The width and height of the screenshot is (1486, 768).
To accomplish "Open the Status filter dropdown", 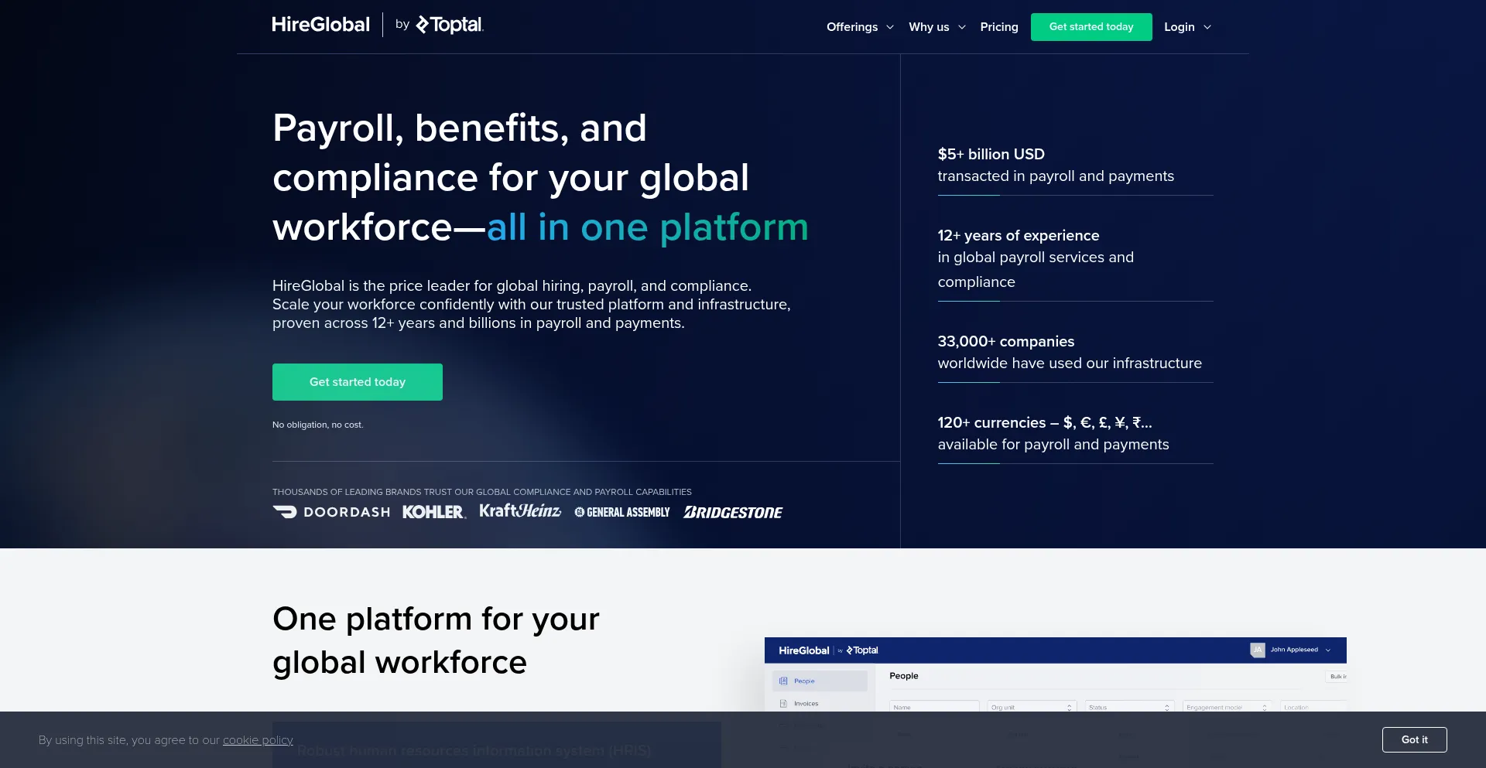I will click(1128, 706).
